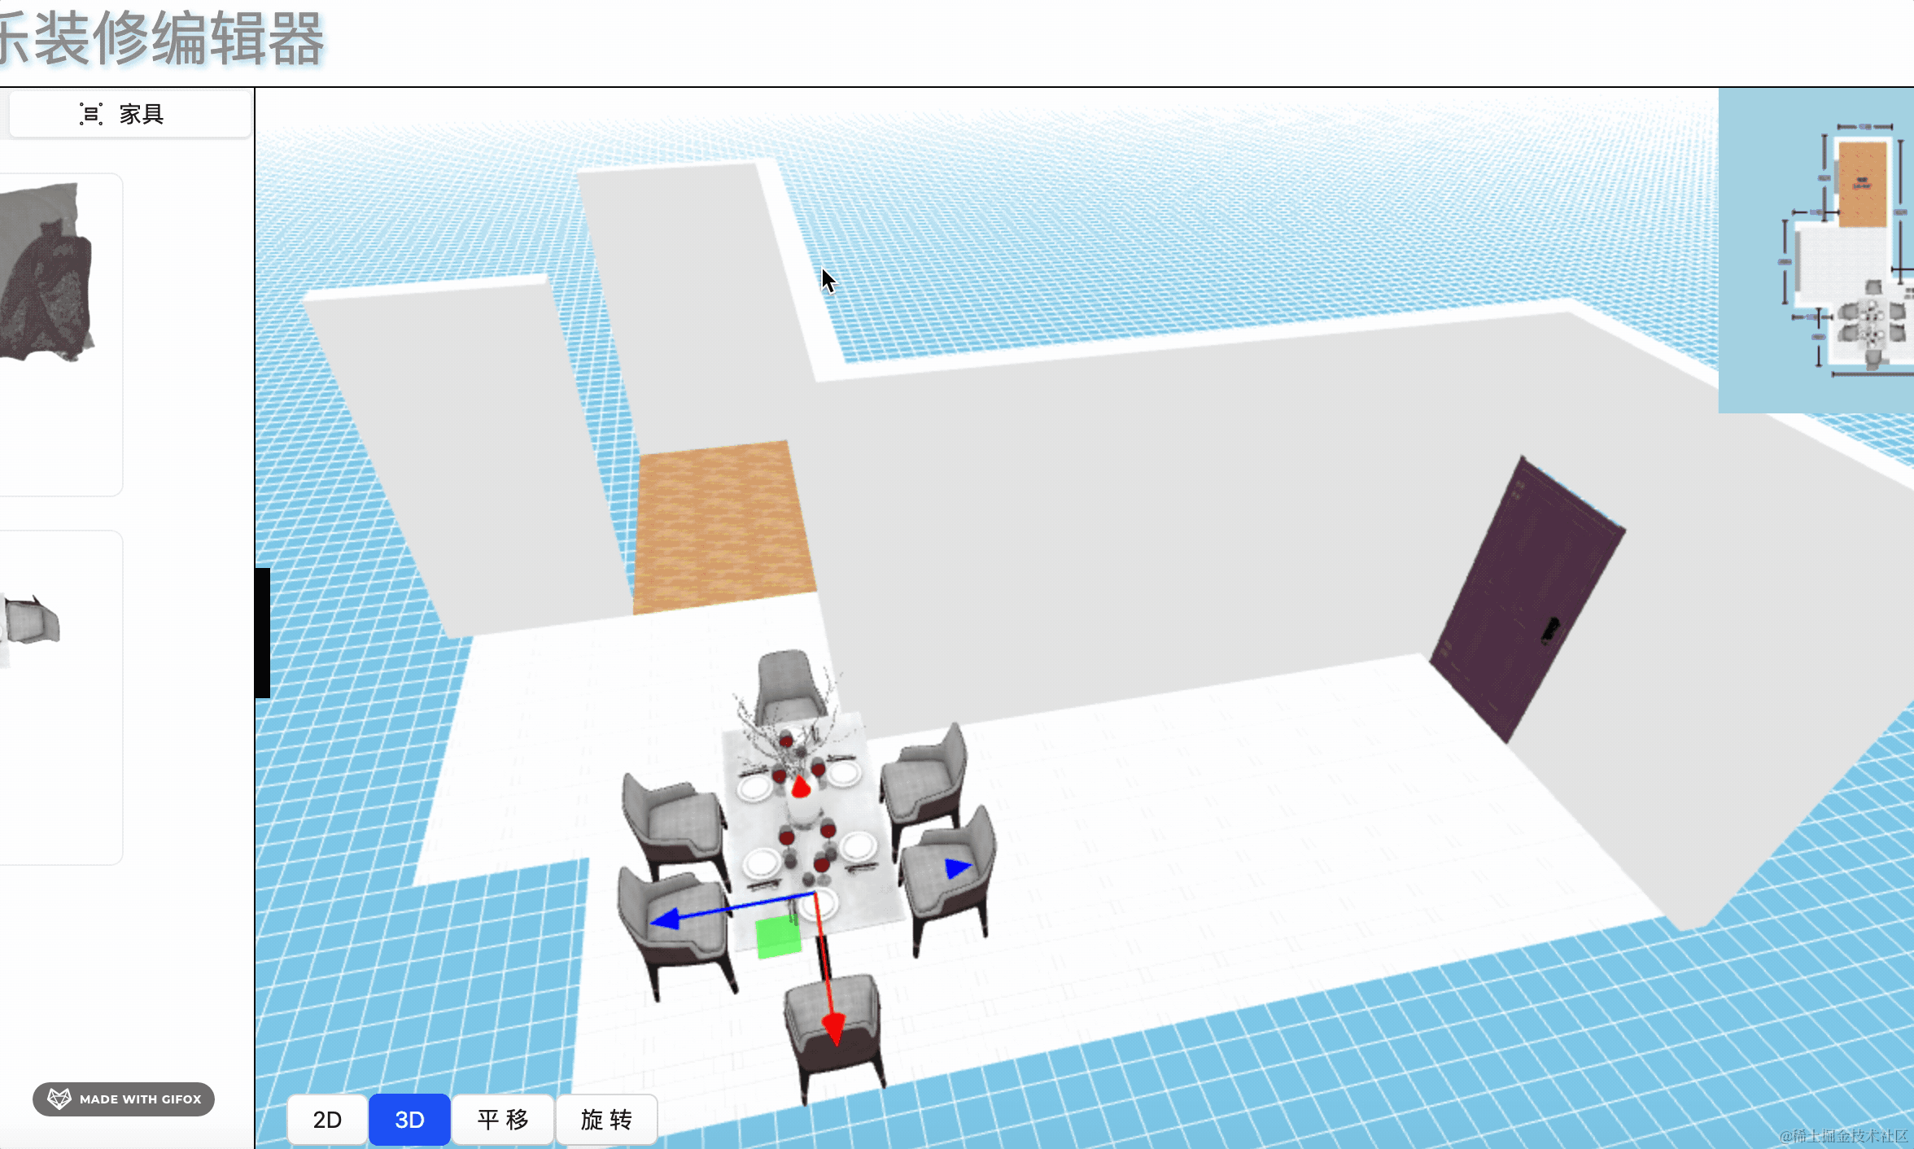This screenshot has height=1149, width=1914.
Task: Activate the 旋转 rotate mode
Action: [x=606, y=1120]
